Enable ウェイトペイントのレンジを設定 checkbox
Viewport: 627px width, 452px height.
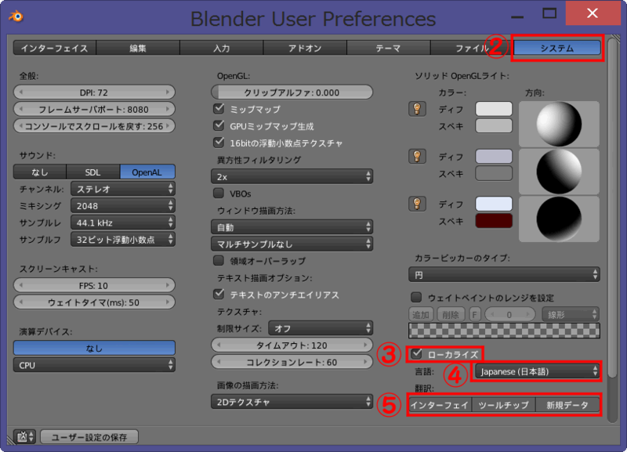[x=416, y=298]
